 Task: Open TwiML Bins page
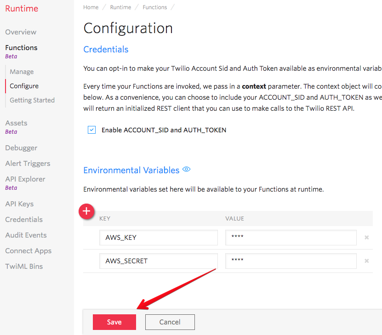[x=24, y=267]
